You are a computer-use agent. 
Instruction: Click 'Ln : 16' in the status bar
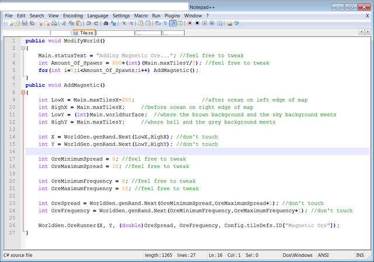[216, 255]
